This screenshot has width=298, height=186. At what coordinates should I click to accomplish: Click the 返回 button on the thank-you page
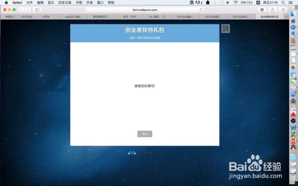pyautogui.click(x=145, y=134)
